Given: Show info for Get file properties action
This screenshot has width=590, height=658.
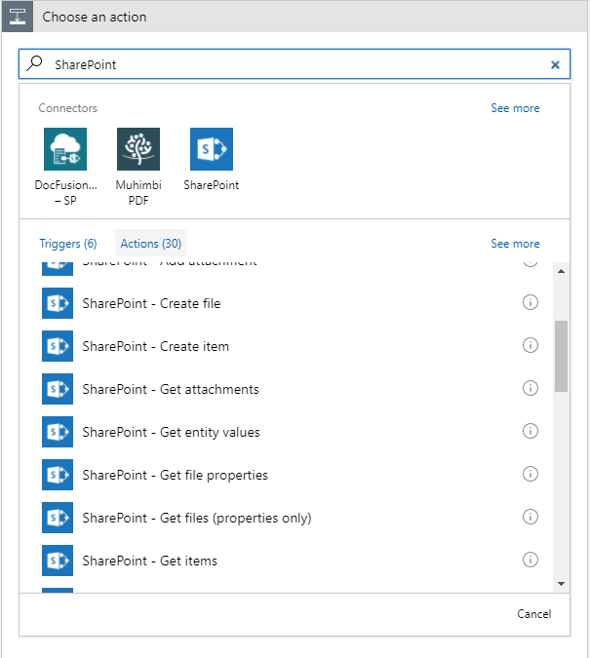Looking at the screenshot, I should tap(531, 474).
